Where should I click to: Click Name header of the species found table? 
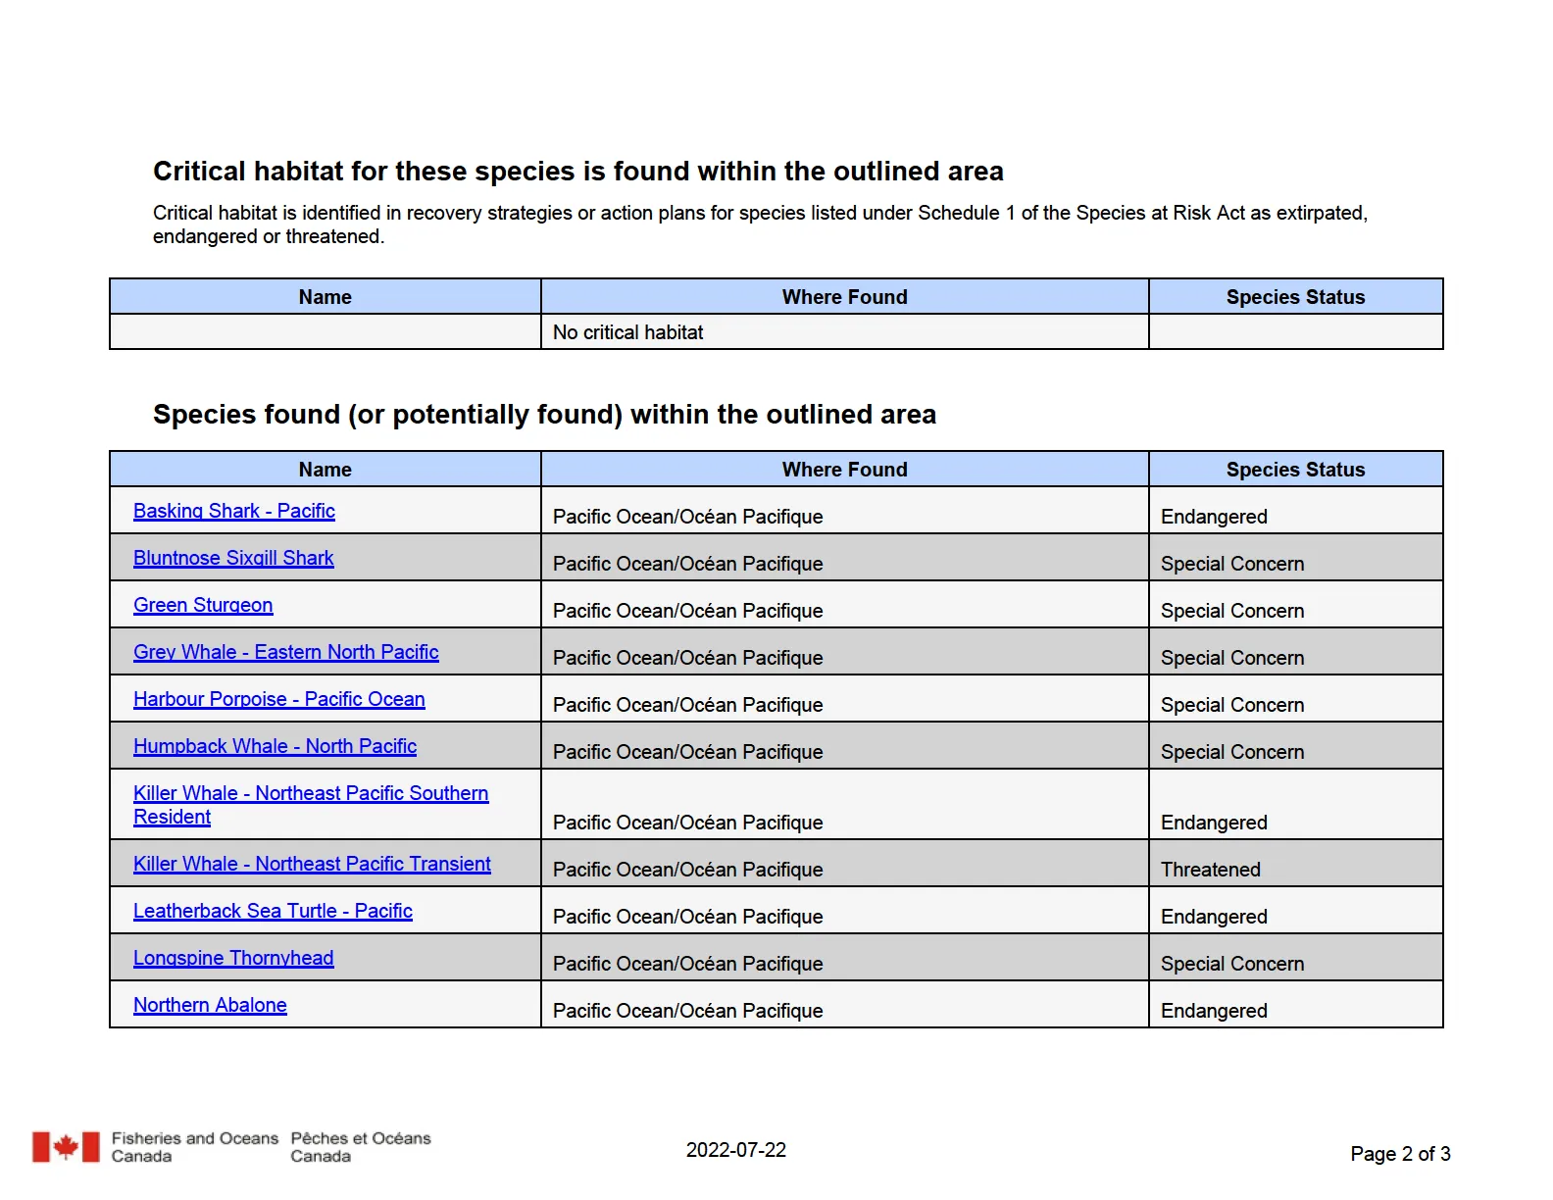tap(325, 470)
